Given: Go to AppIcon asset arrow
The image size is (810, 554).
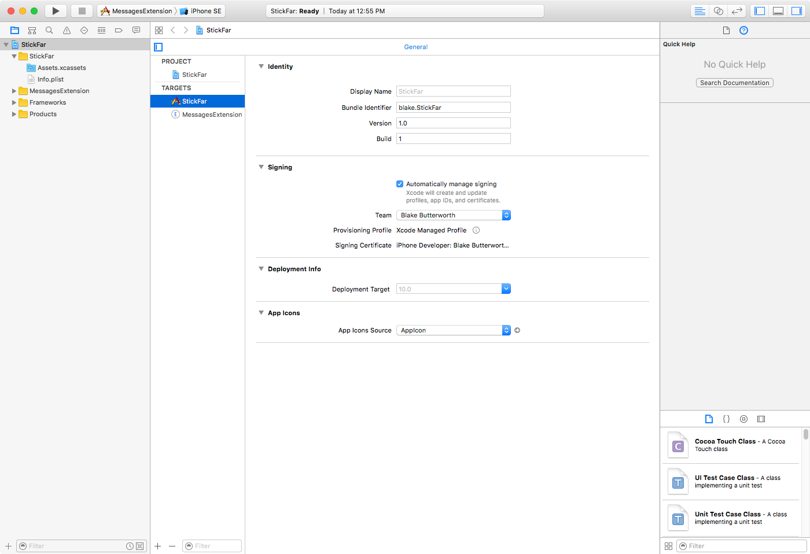Looking at the screenshot, I should pos(517,330).
